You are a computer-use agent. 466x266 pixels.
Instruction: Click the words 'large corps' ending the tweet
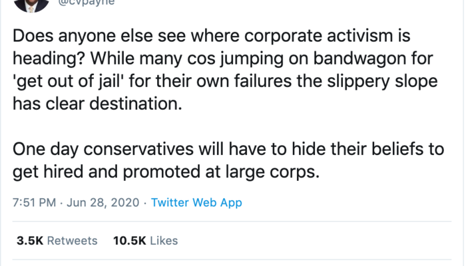[279, 172]
